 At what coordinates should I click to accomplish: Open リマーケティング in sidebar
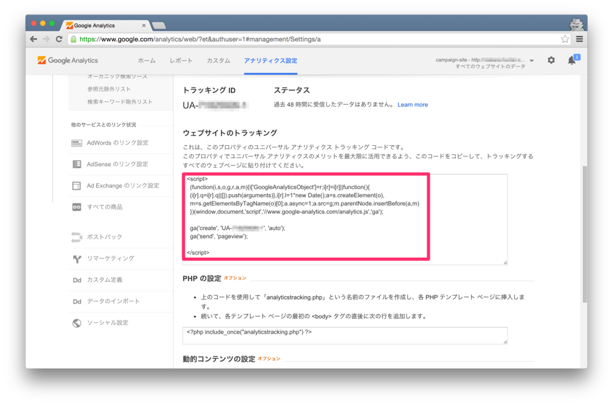pos(110,259)
